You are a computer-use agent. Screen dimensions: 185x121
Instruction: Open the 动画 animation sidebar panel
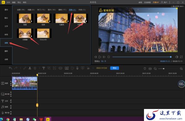(6, 59)
